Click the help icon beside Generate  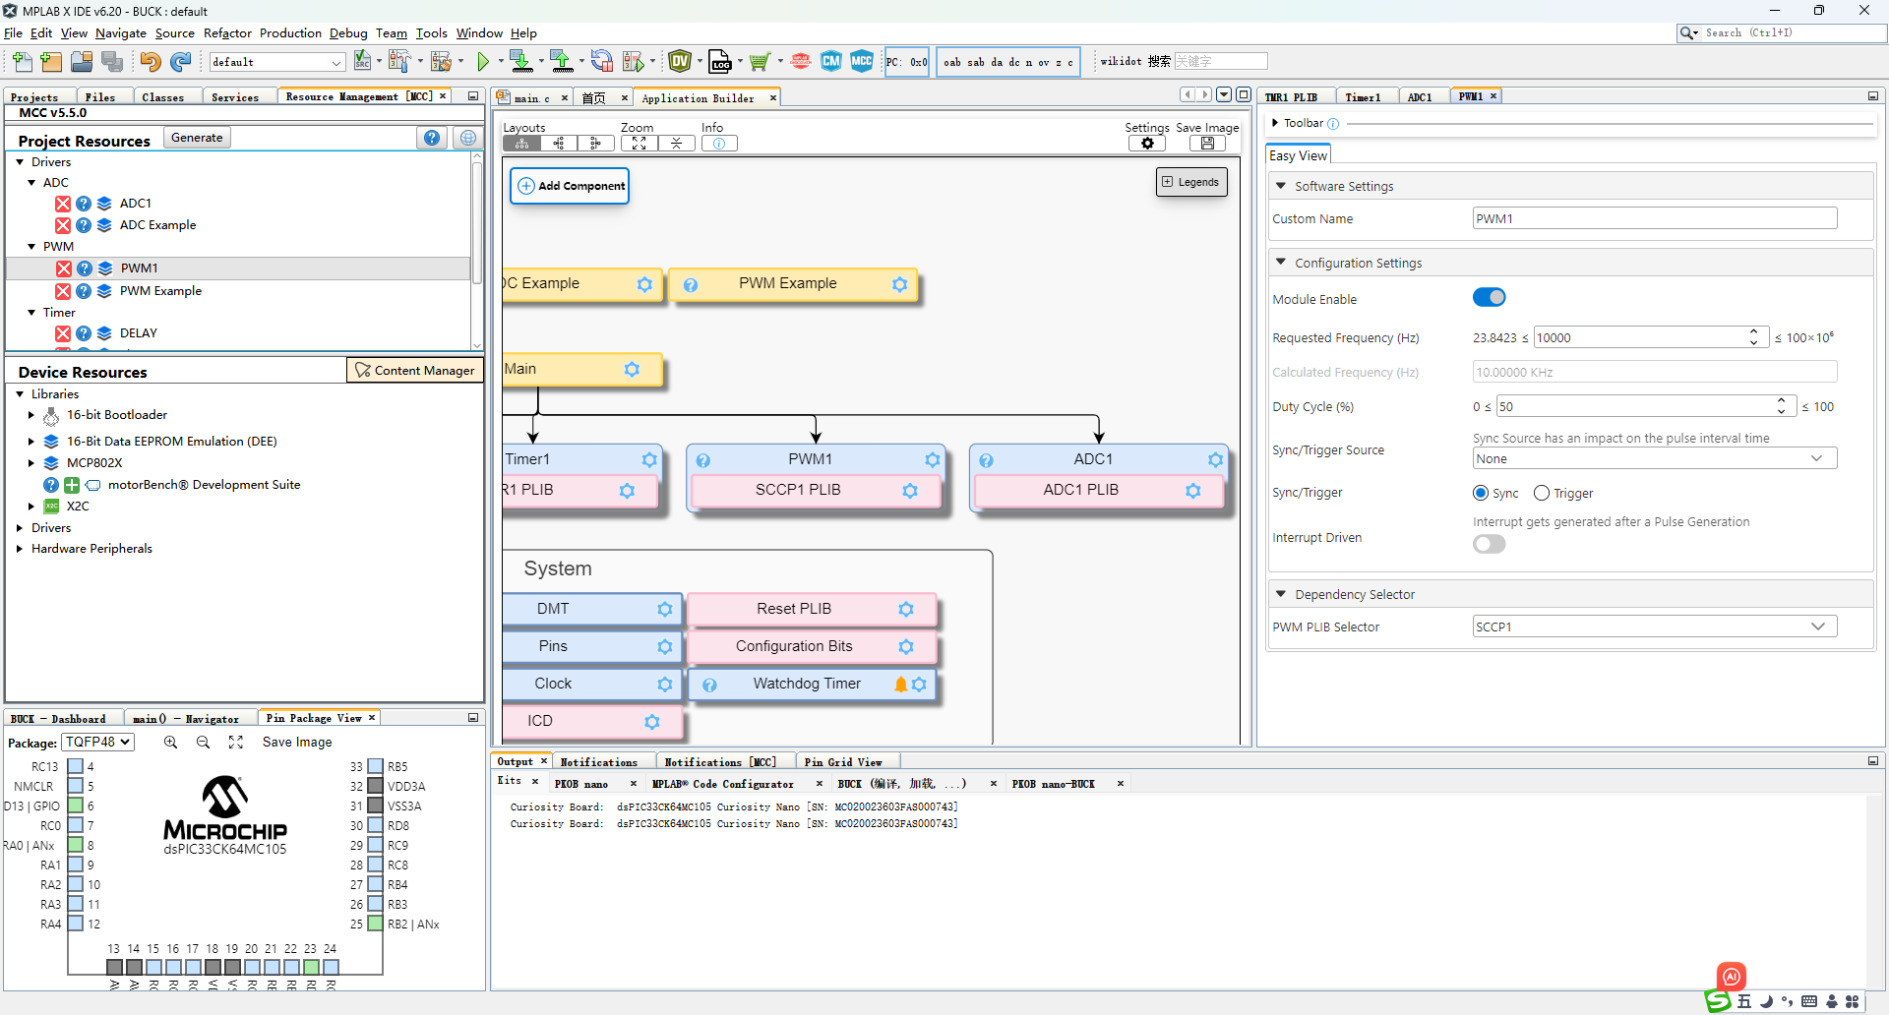(432, 138)
